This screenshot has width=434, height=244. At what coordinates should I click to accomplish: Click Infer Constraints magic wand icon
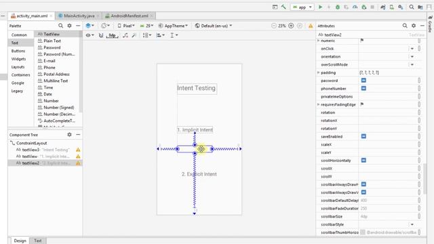[134, 35]
